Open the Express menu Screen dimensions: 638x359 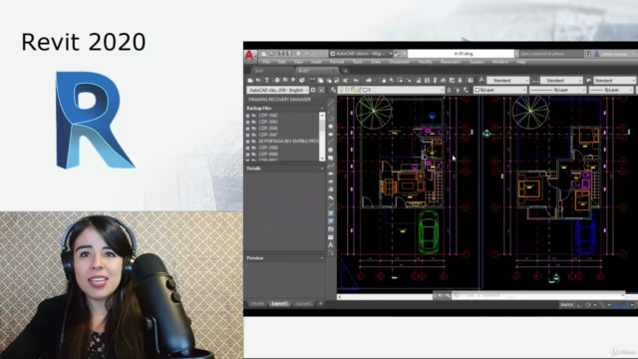(x=477, y=62)
